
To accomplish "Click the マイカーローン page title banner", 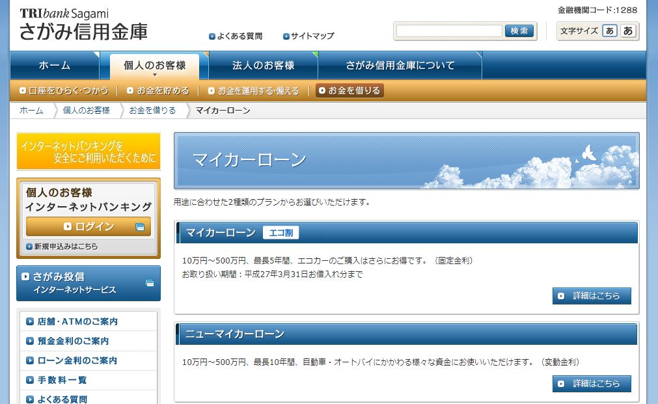I will (407, 161).
